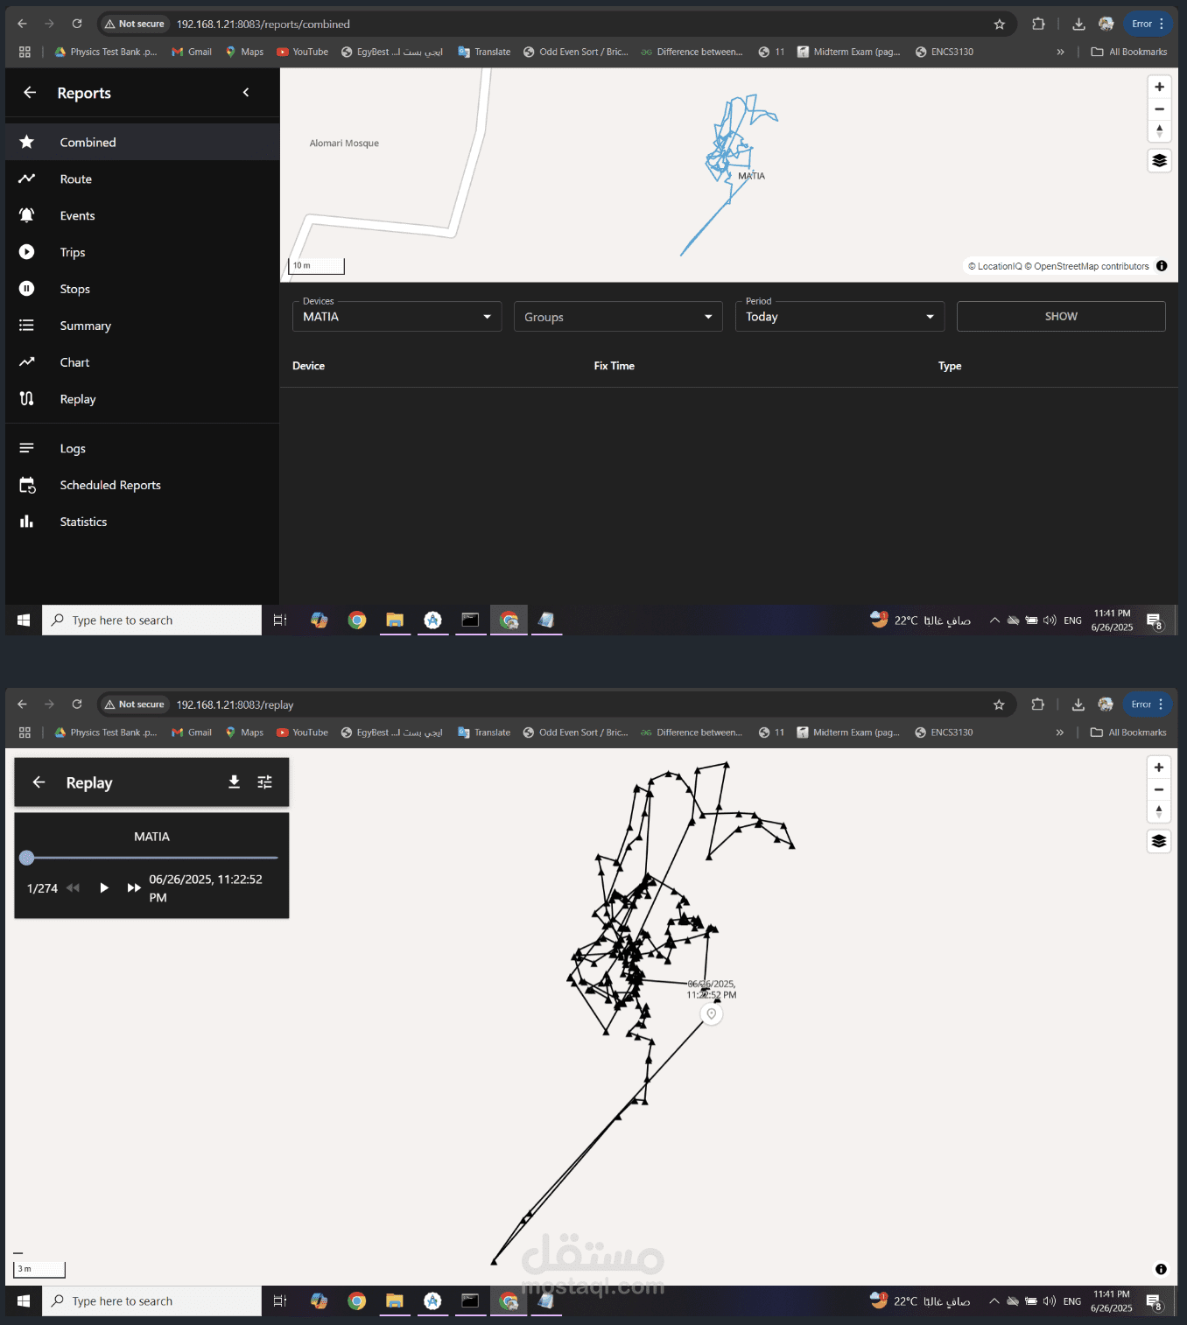Open extensions in the upper browser
Viewport: 1187px width, 1325px height.
point(1038,24)
